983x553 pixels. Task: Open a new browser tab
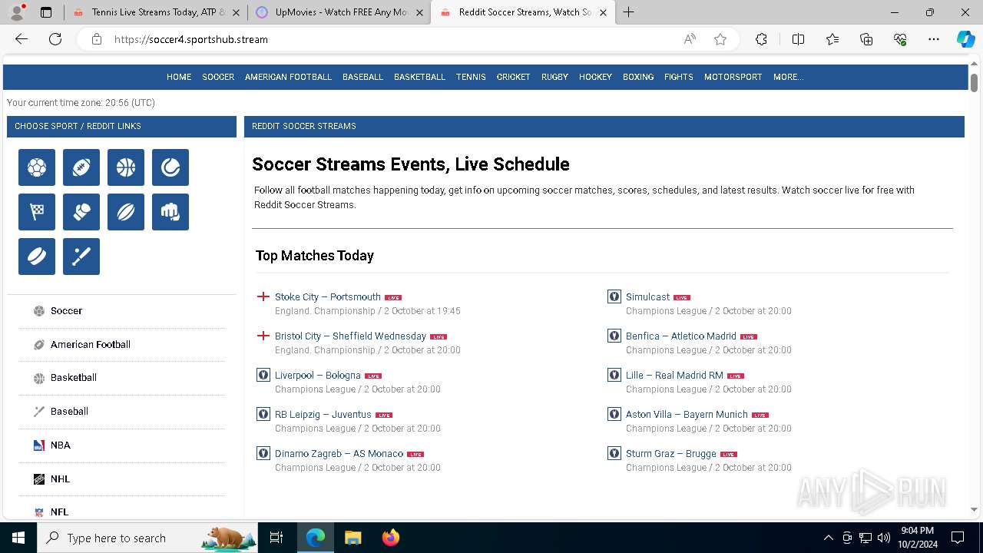628,12
